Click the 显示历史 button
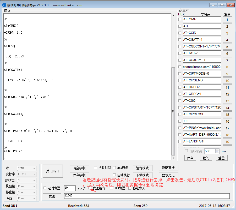236x210 pixels. [168, 175]
